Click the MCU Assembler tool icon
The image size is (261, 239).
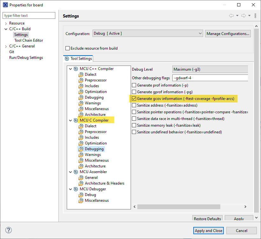click(76, 172)
